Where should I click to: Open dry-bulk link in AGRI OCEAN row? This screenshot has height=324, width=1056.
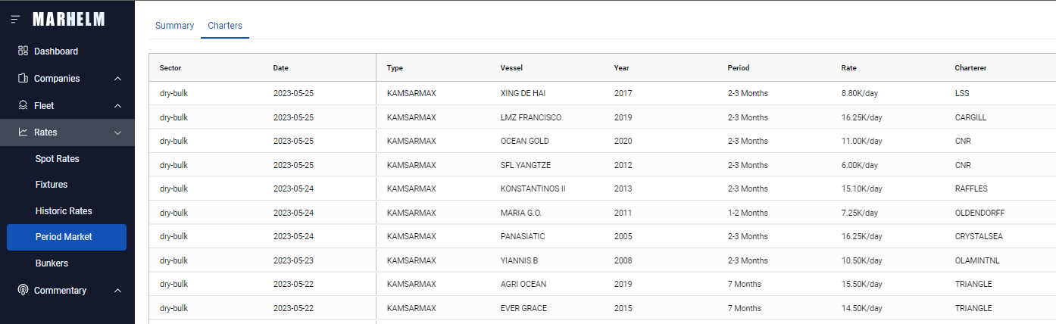click(x=173, y=285)
